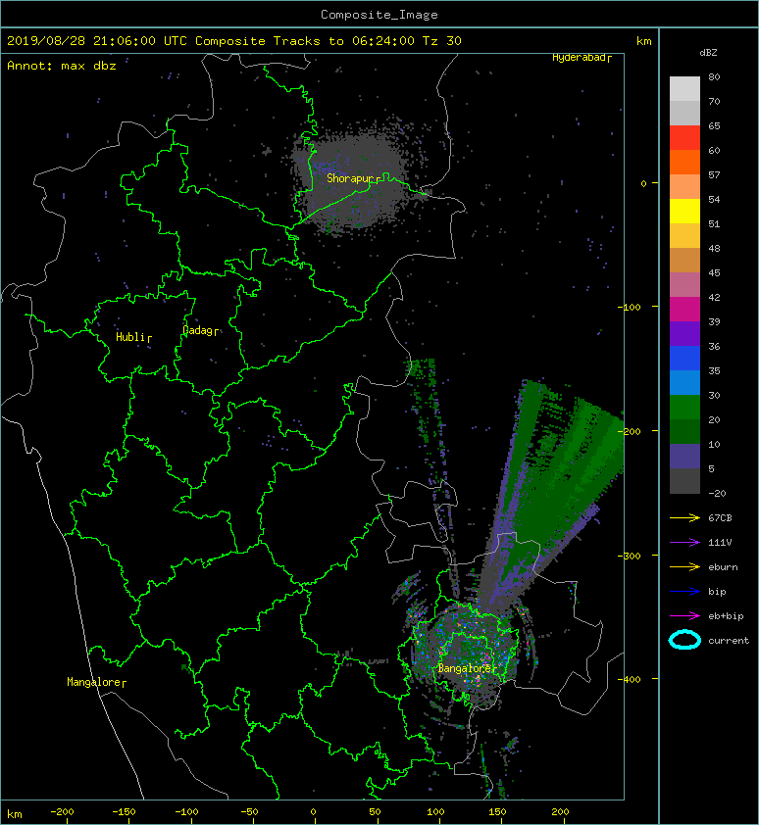Click the km label on bottom axis
This screenshot has width=759, height=825.
(15, 814)
